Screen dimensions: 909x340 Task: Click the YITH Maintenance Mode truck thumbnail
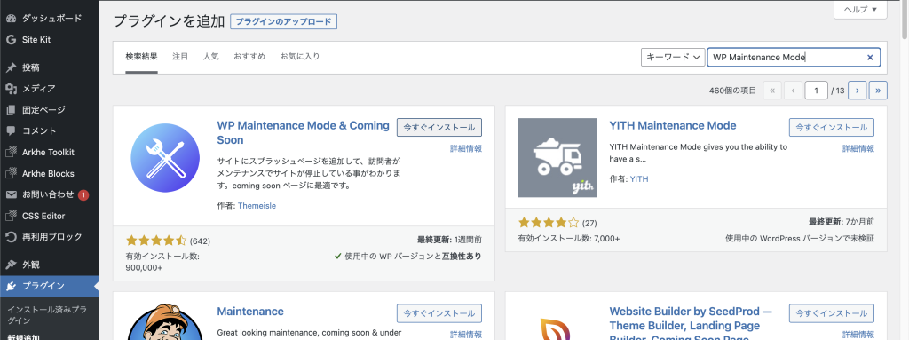tap(557, 158)
